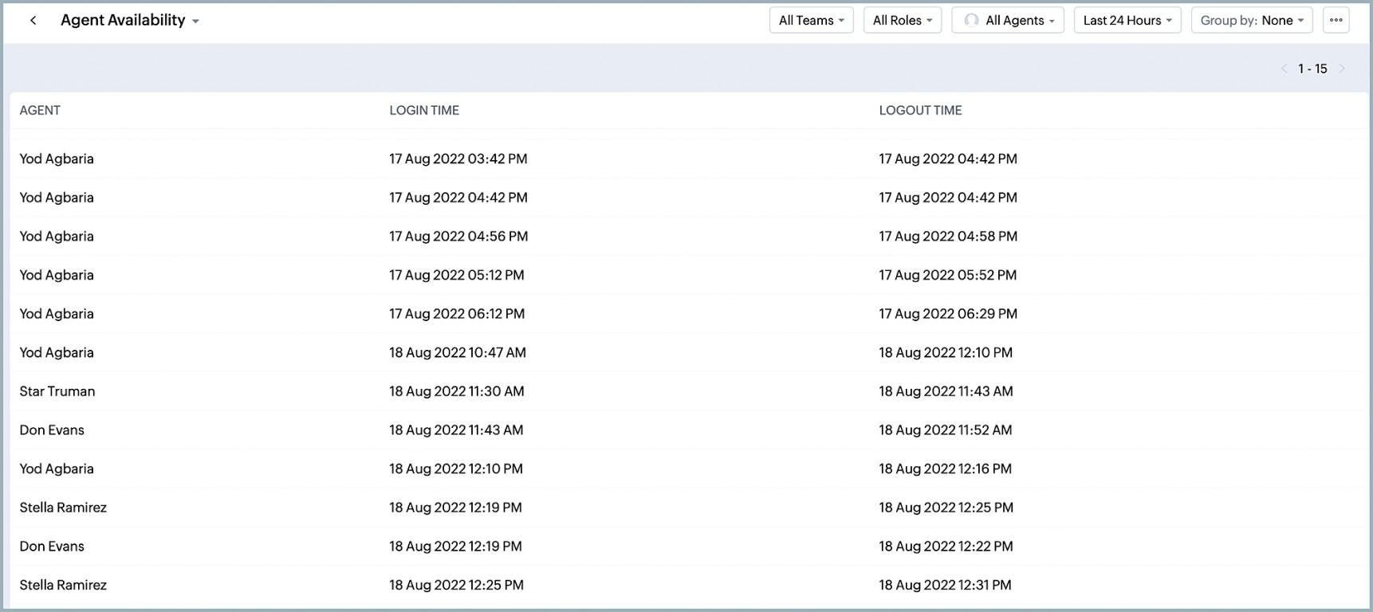
Task: Click logout time 18 Aug 2022 12:16 PM
Action: pos(946,469)
